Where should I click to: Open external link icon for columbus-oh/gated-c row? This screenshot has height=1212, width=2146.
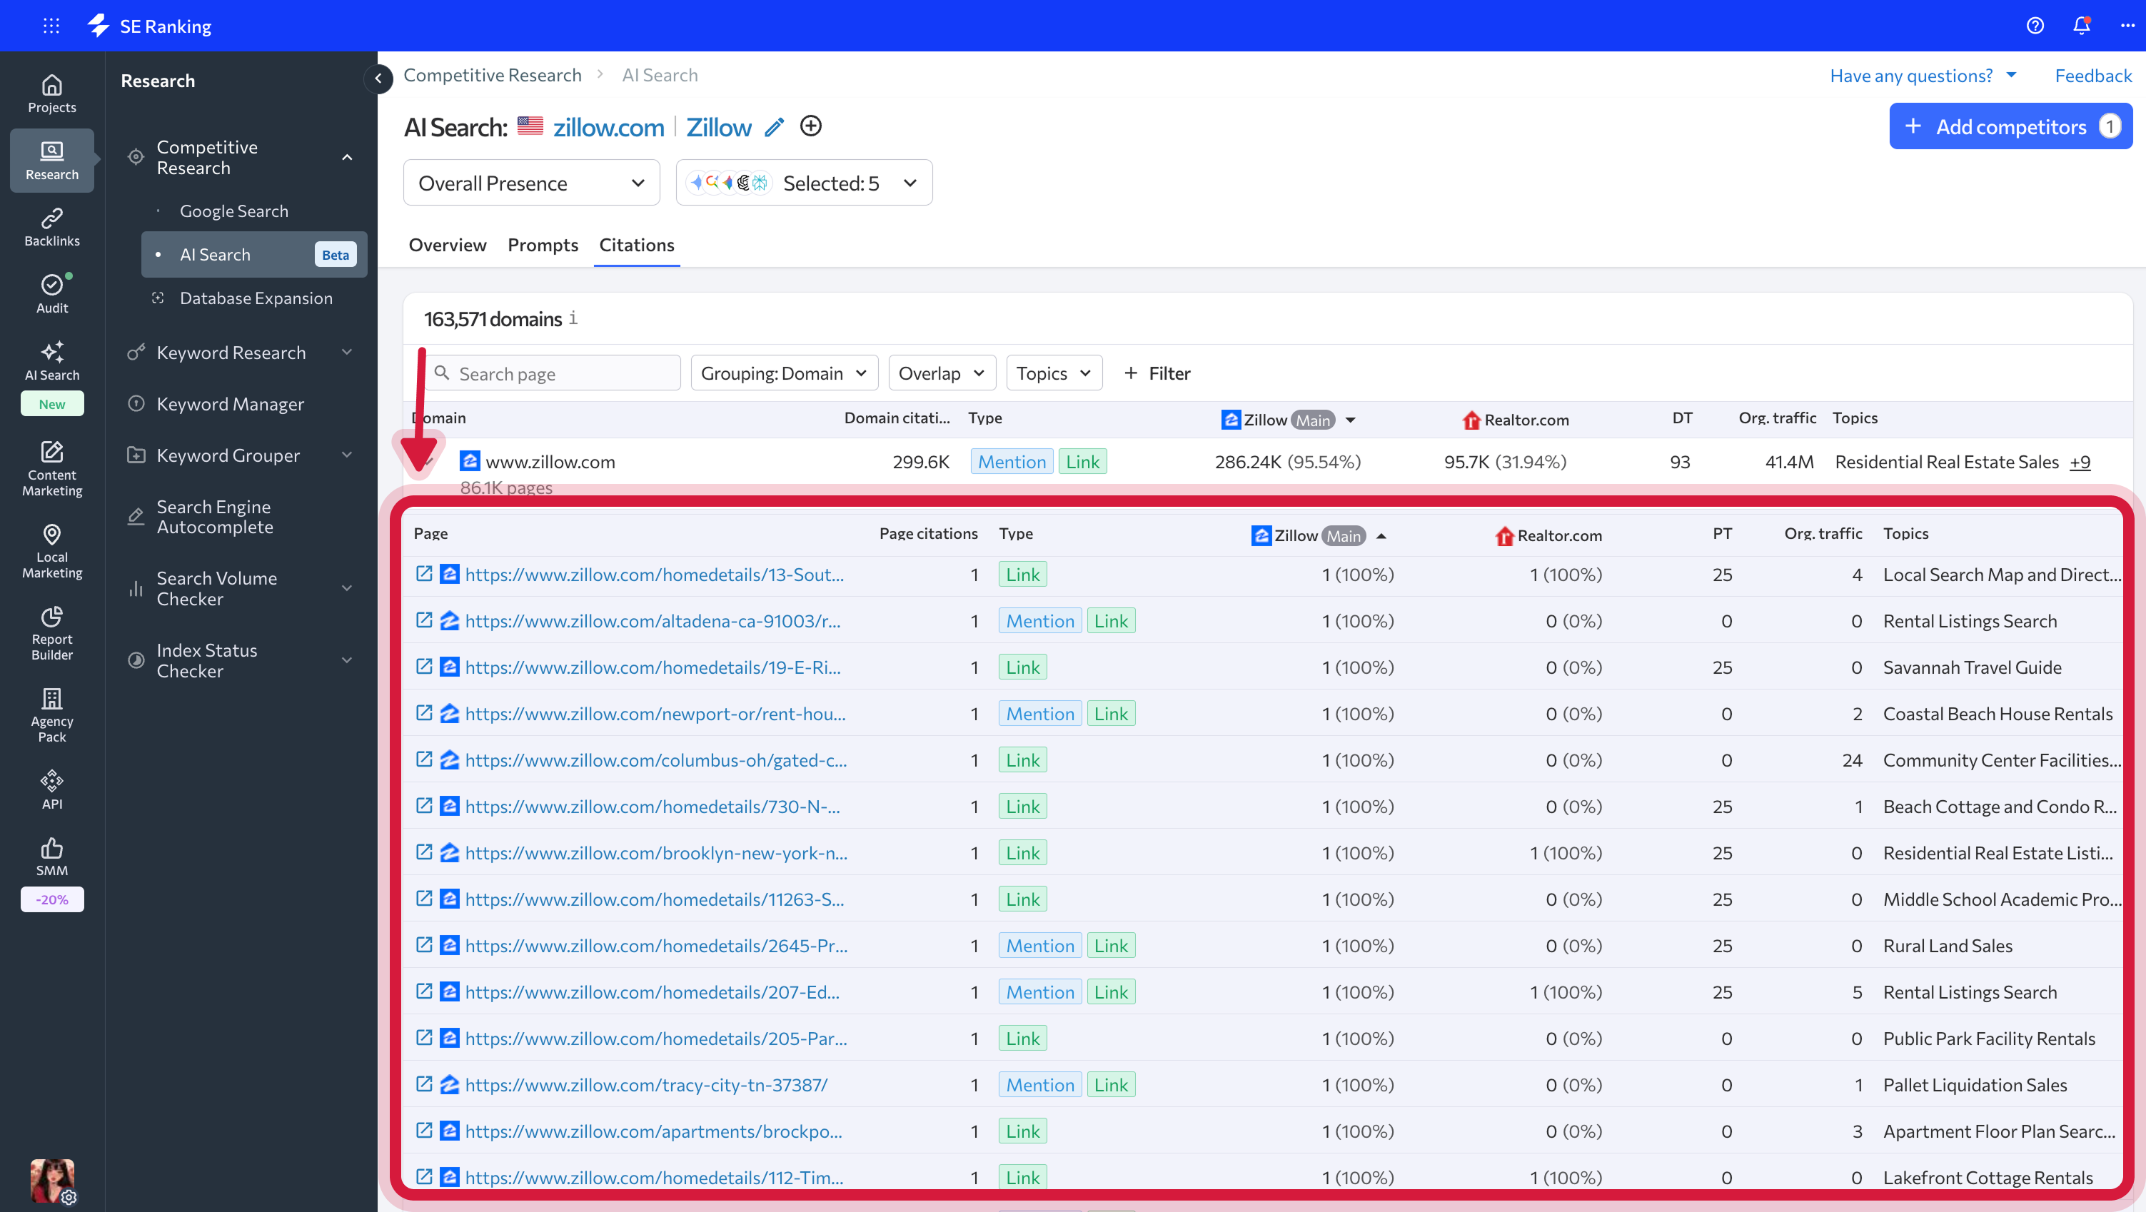click(424, 759)
